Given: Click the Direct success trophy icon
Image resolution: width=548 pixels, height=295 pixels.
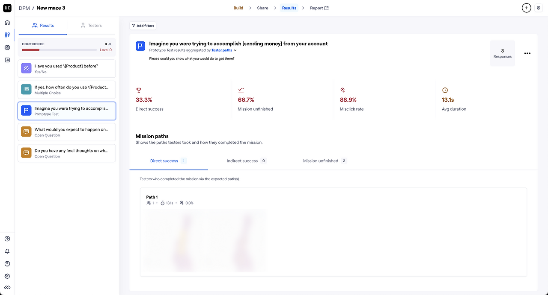Looking at the screenshot, I should [x=138, y=90].
